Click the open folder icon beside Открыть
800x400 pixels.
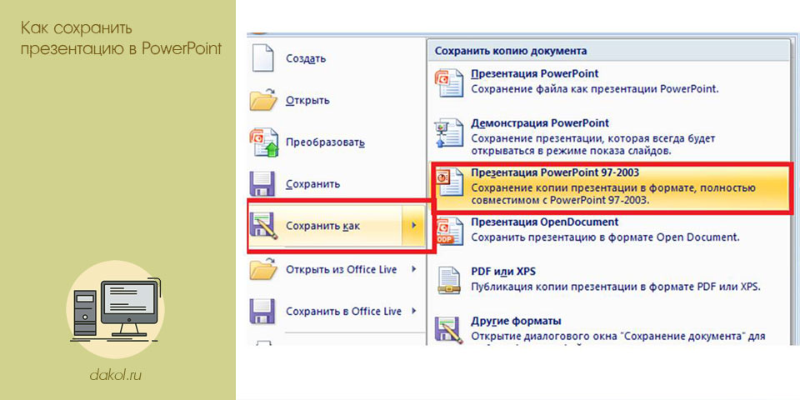(x=264, y=99)
